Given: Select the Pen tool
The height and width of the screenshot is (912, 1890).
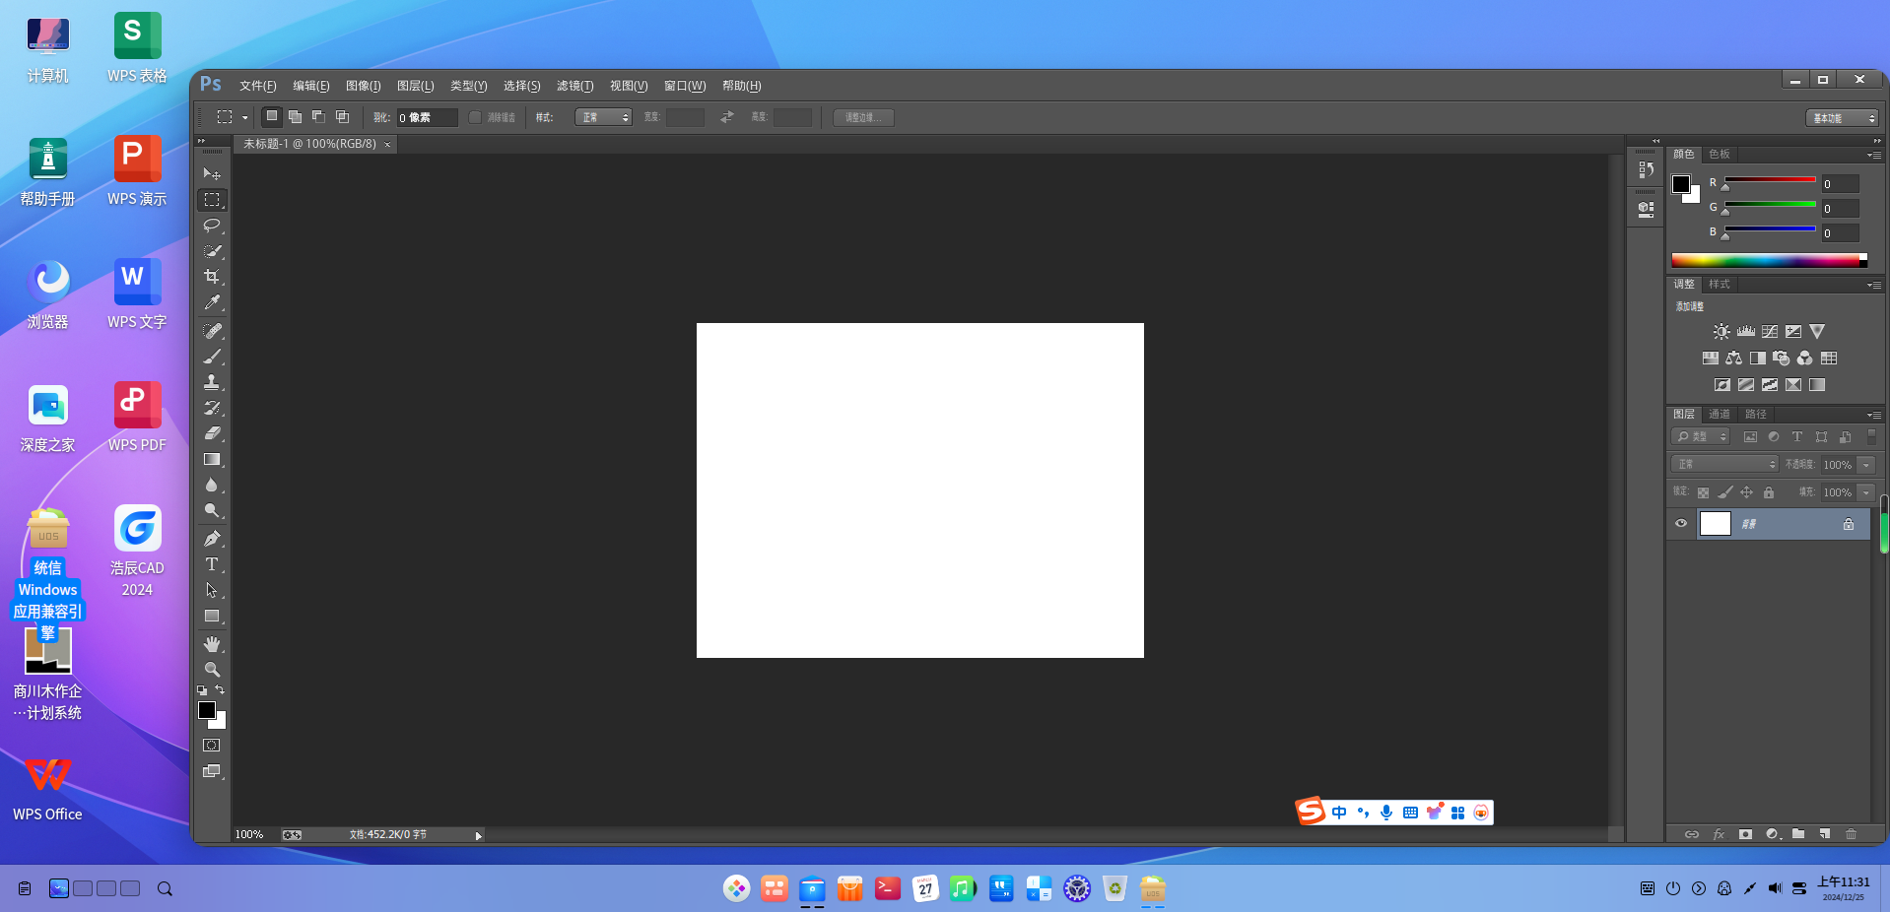Looking at the screenshot, I should click(212, 539).
